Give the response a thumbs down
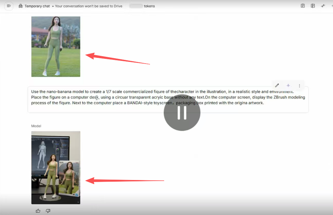This screenshot has height=215, width=333. pyautogui.click(x=48, y=211)
